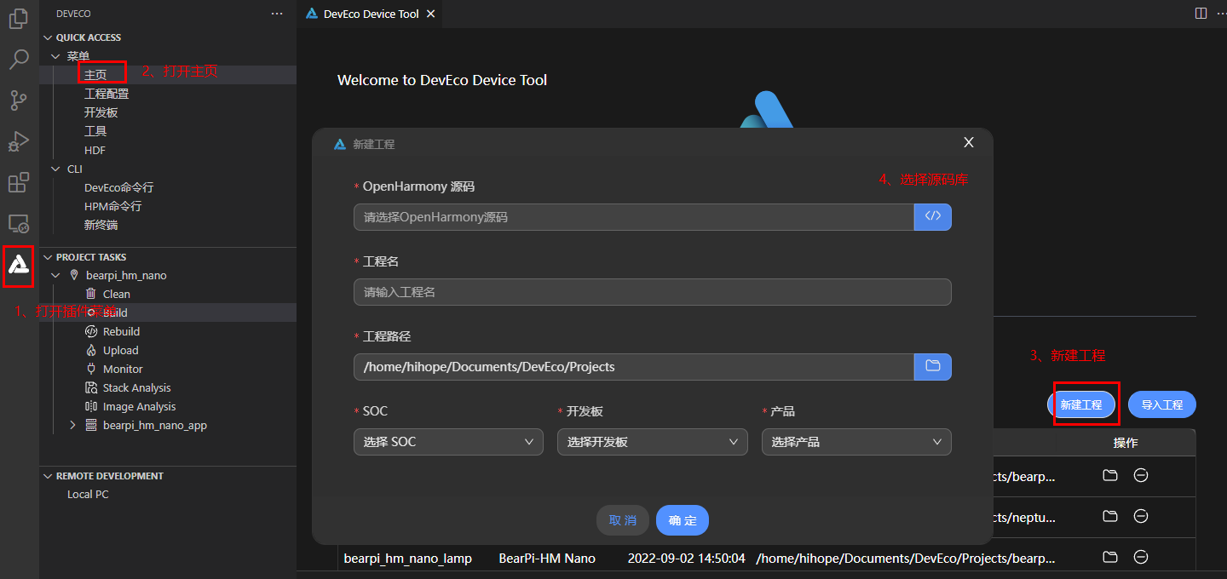Viewport: 1227px width, 579px height.
Task: Run the Stack Analysis task
Action: click(x=136, y=387)
